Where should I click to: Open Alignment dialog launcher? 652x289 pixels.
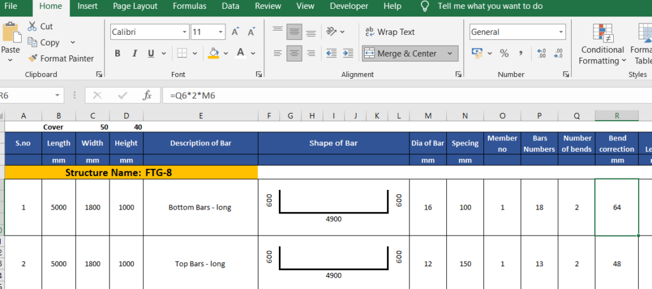point(458,74)
